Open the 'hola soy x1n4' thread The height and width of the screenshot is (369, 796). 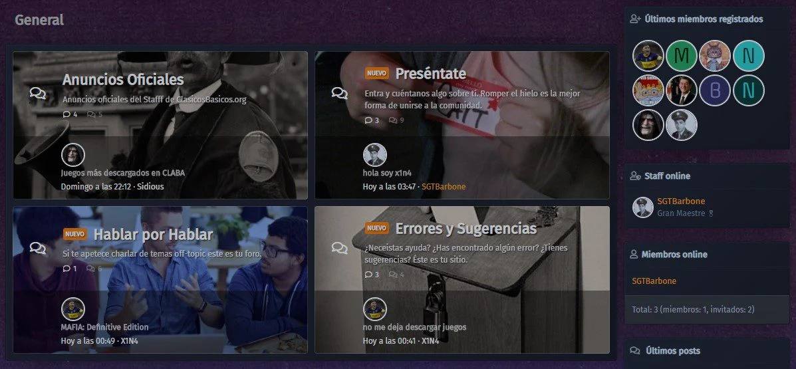click(x=387, y=173)
